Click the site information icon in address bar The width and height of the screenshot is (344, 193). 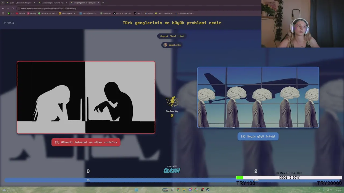pyautogui.click(x=19, y=8)
